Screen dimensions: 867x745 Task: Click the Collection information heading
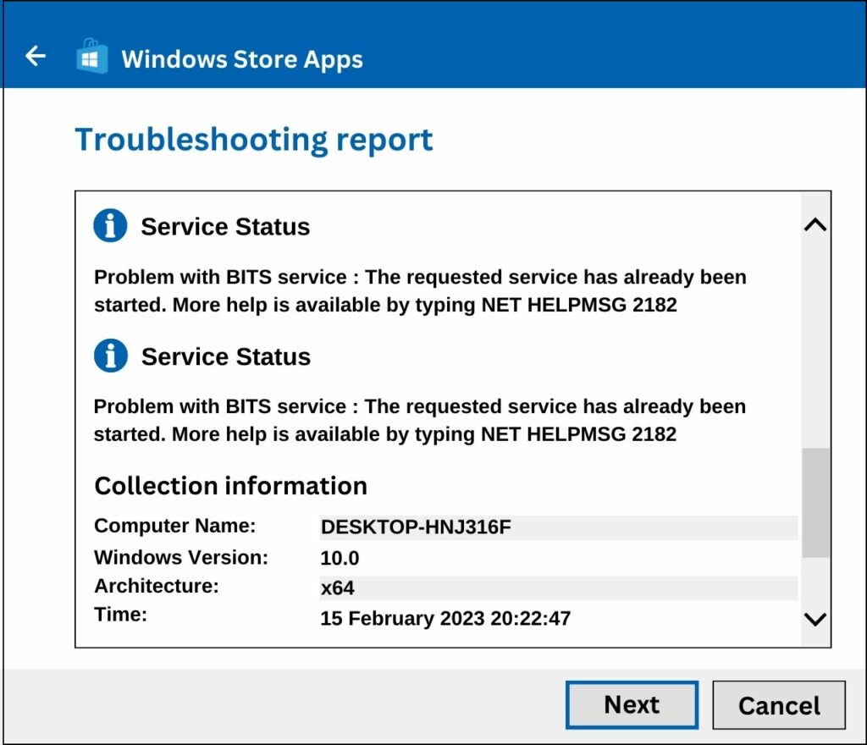230,486
